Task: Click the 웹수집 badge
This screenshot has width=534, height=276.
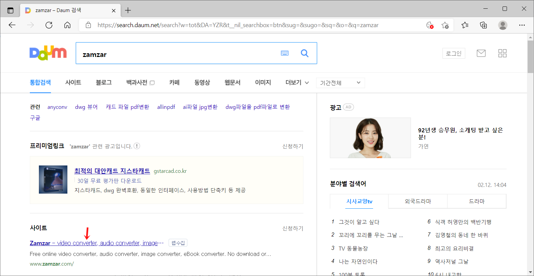Action: point(178,243)
